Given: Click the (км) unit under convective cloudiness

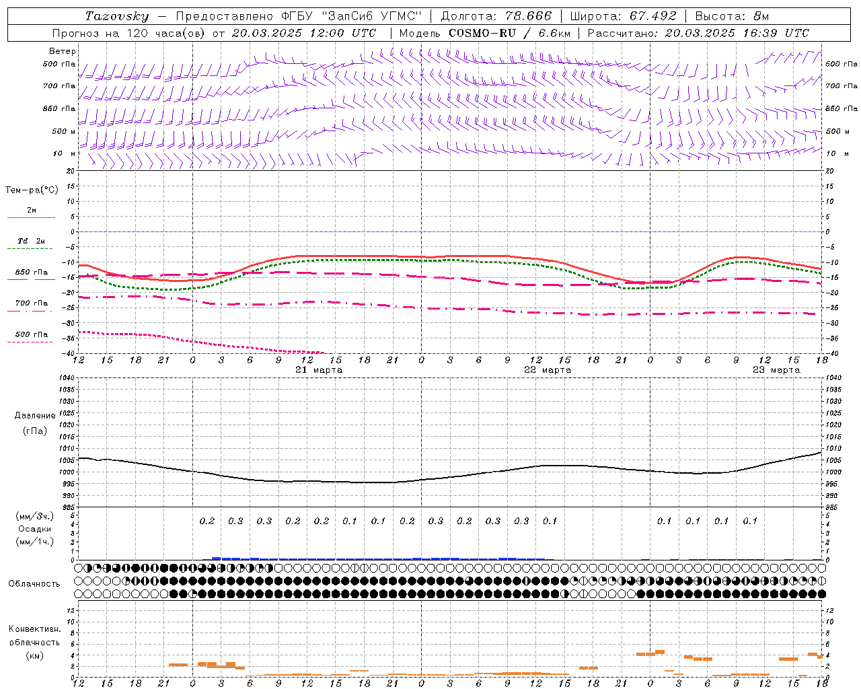Looking at the screenshot, I should click(35, 655).
